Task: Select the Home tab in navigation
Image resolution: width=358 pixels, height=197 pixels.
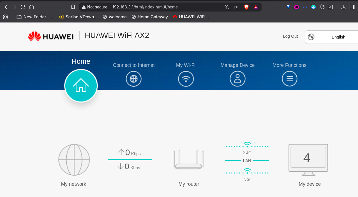Action: click(81, 61)
